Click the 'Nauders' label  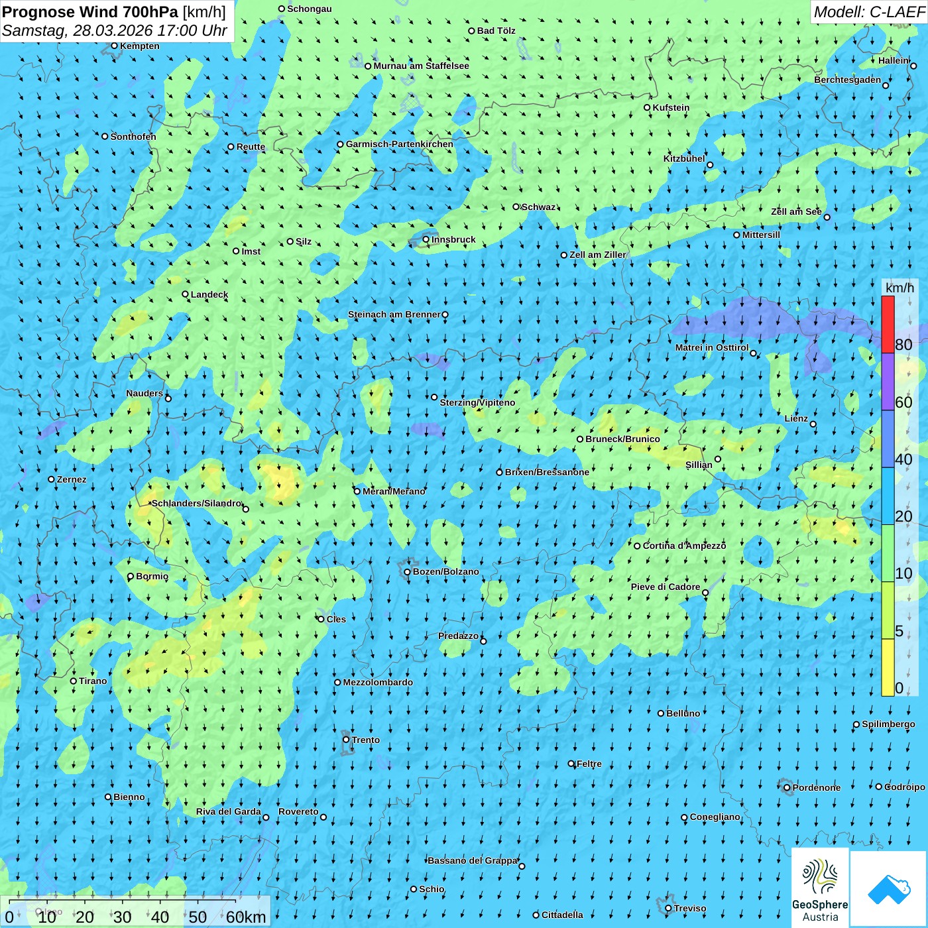[x=145, y=393]
